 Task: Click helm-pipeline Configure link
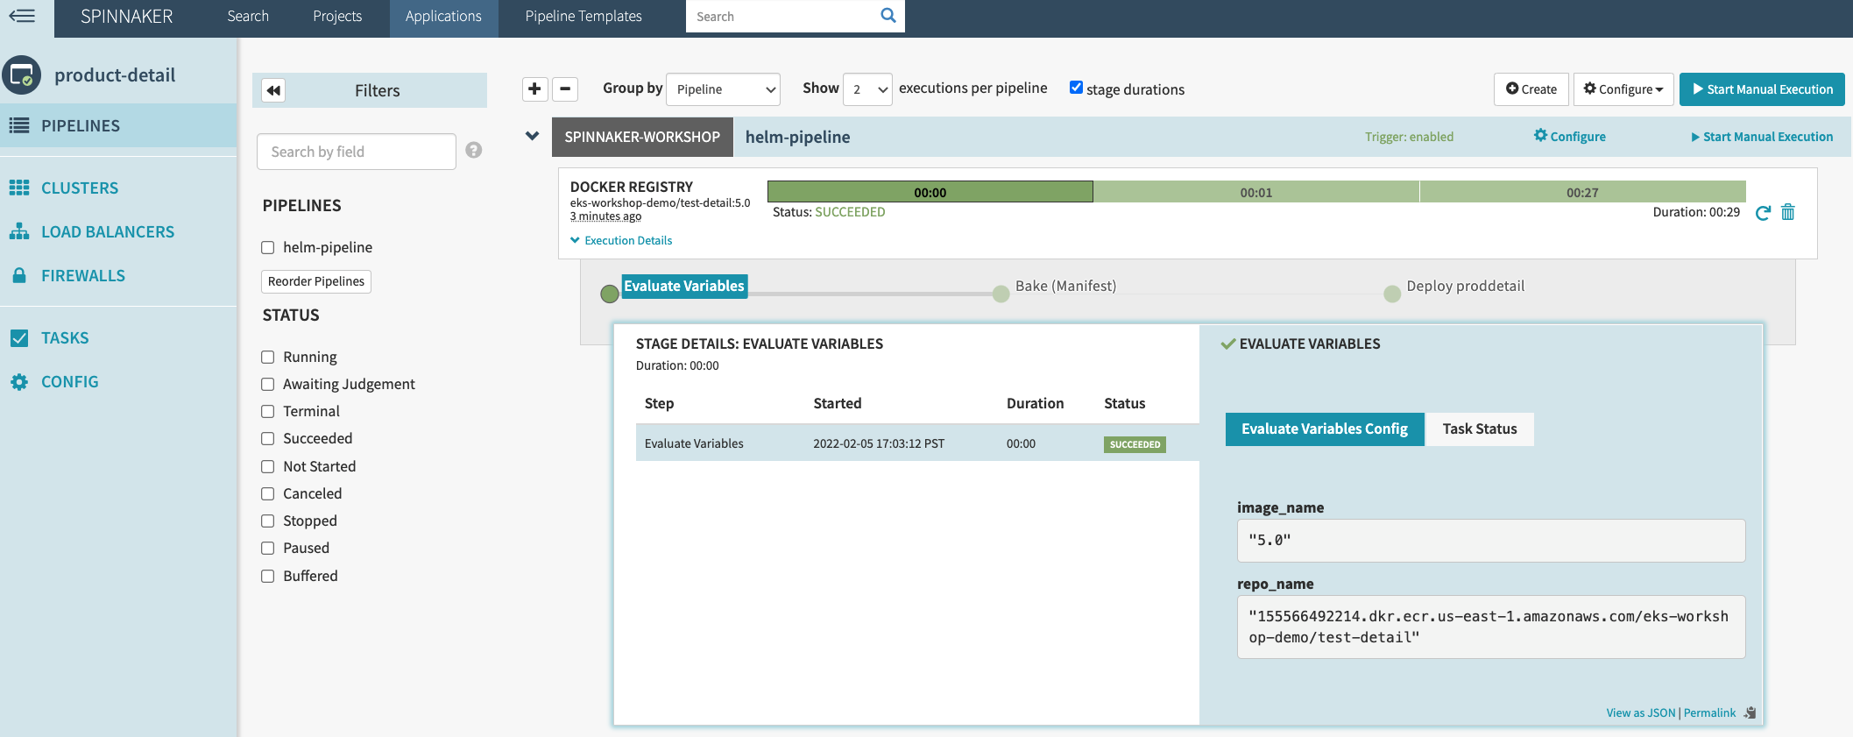1570,136
